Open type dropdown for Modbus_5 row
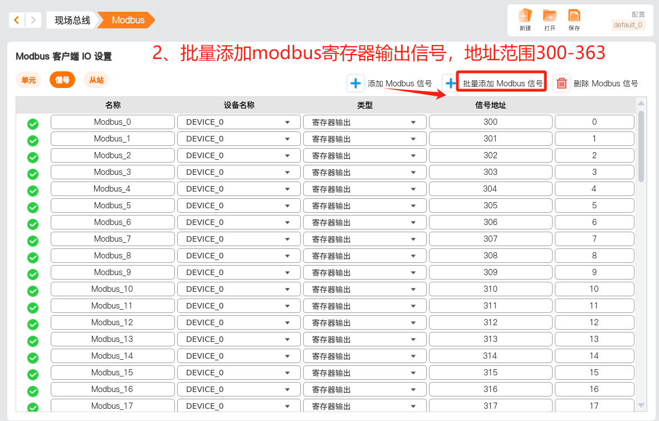Image resolution: width=659 pixels, height=421 pixels. pos(364,205)
